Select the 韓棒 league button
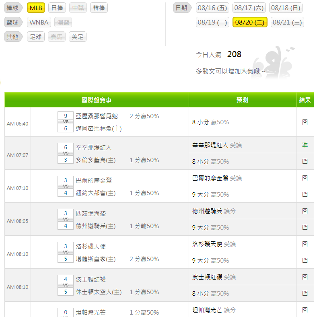Screen dimensions: 319x317 tap(99, 8)
